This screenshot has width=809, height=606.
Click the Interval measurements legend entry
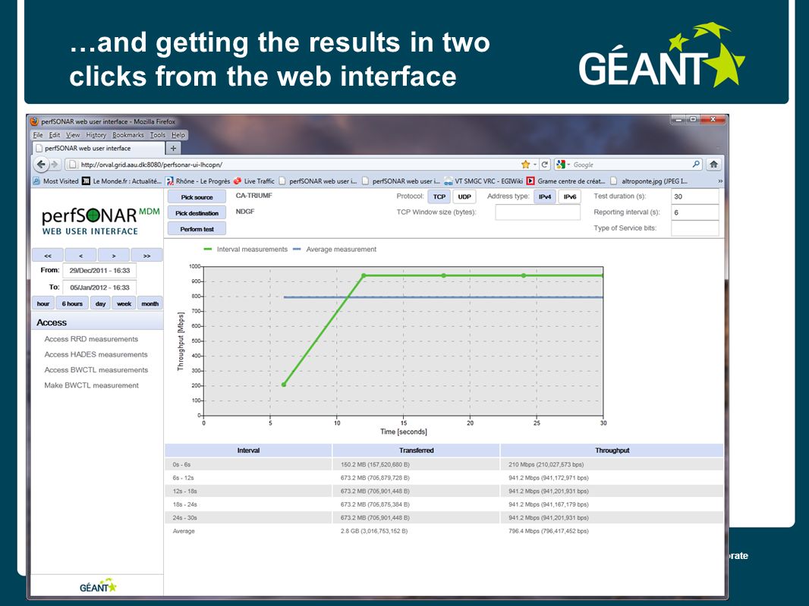point(246,249)
